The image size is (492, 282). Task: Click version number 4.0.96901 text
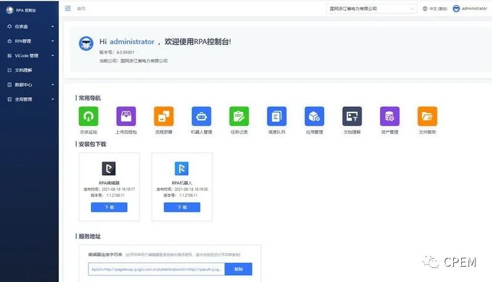click(125, 52)
